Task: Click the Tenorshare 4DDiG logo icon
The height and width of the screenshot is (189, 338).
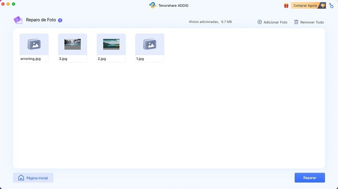Action: 153,6
